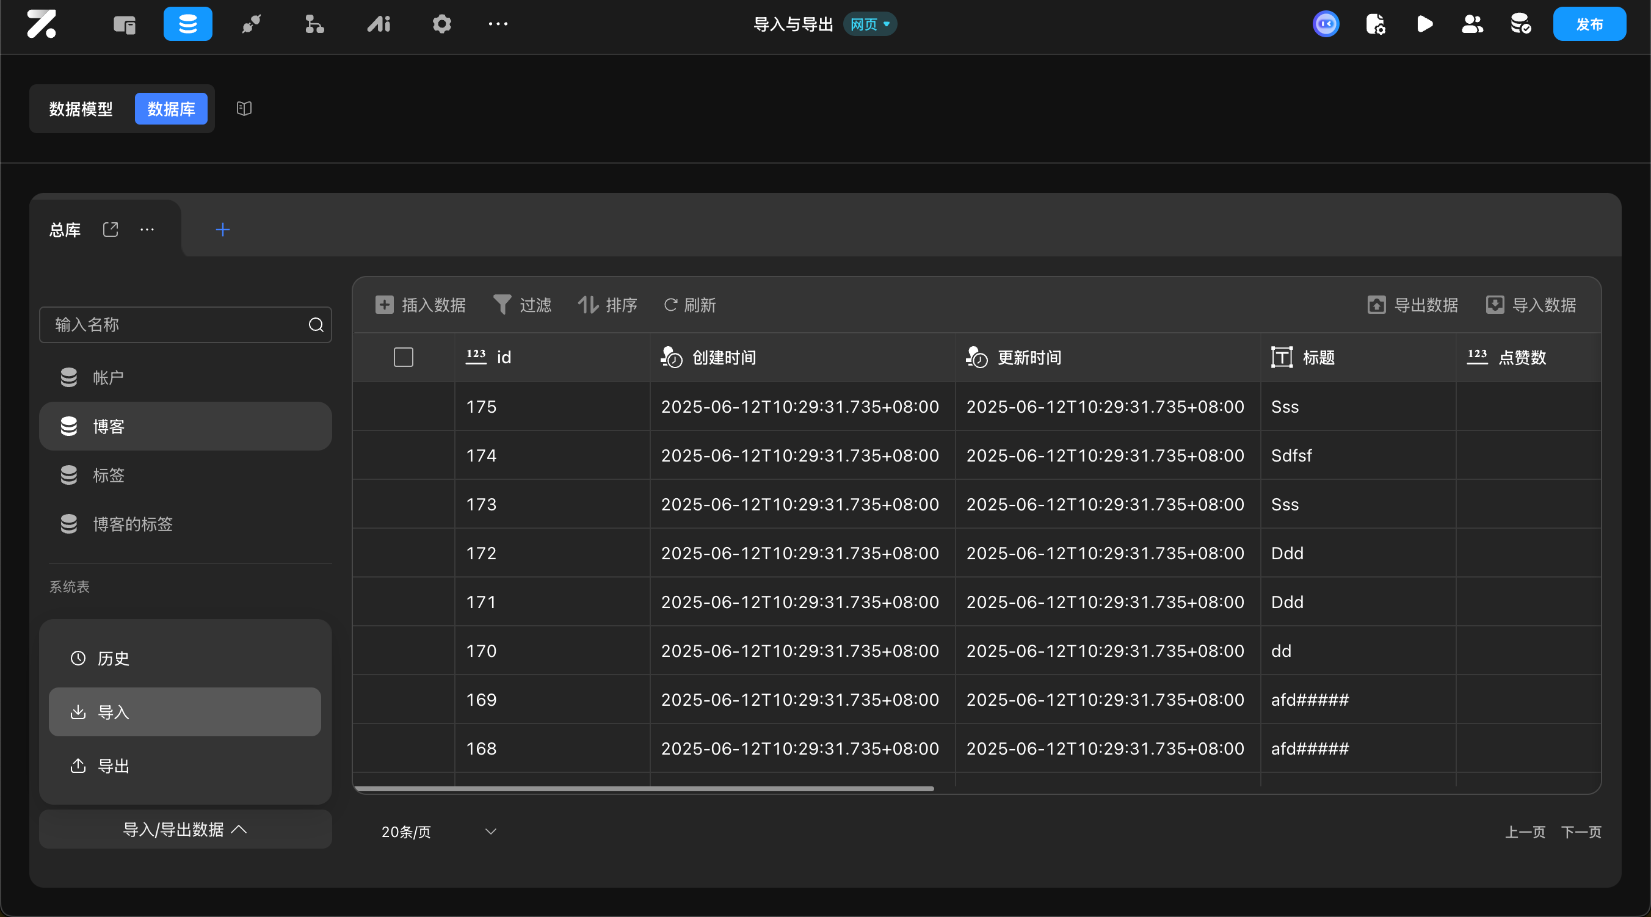Screen dimensions: 1651x917
Task: Click the horizontal scrollbar under the table
Action: pyautogui.click(x=644, y=789)
